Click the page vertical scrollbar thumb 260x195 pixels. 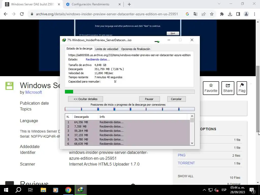(258, 99)
